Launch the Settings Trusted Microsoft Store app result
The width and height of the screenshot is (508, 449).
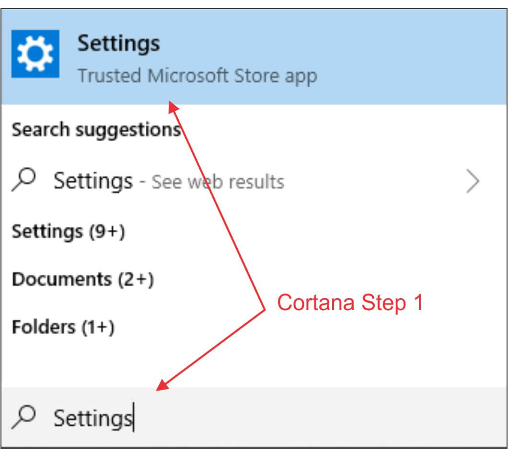254,56
